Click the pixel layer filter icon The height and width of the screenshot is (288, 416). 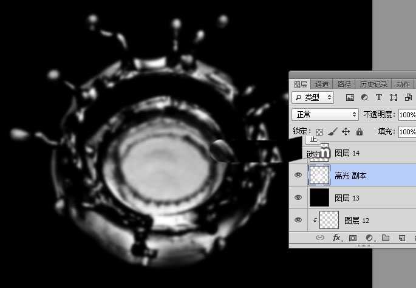[350, 97]
